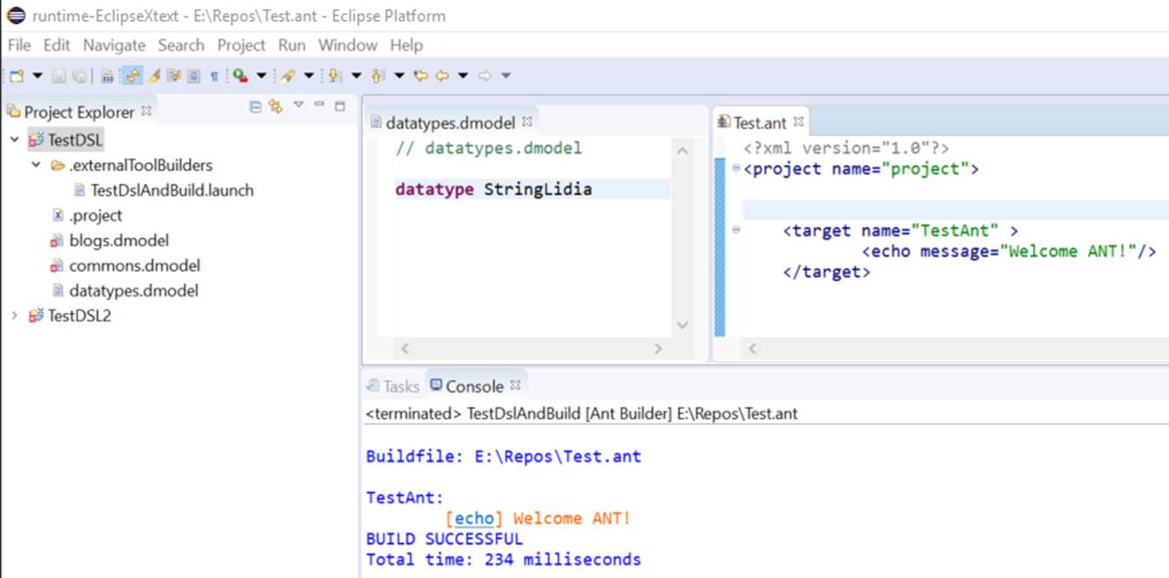This screenshot has height=578, width=1169.
Task: Click horizontal scrollbar of datatypes.dmodel editor
Action: point(531,348)
